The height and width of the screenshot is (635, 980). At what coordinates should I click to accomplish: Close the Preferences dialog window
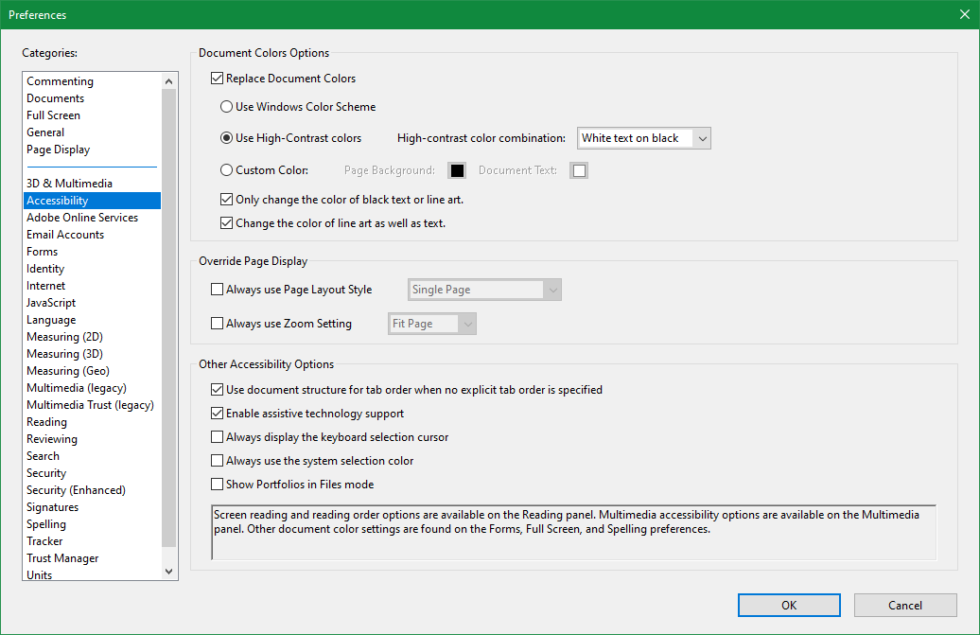tap(964, 14)
